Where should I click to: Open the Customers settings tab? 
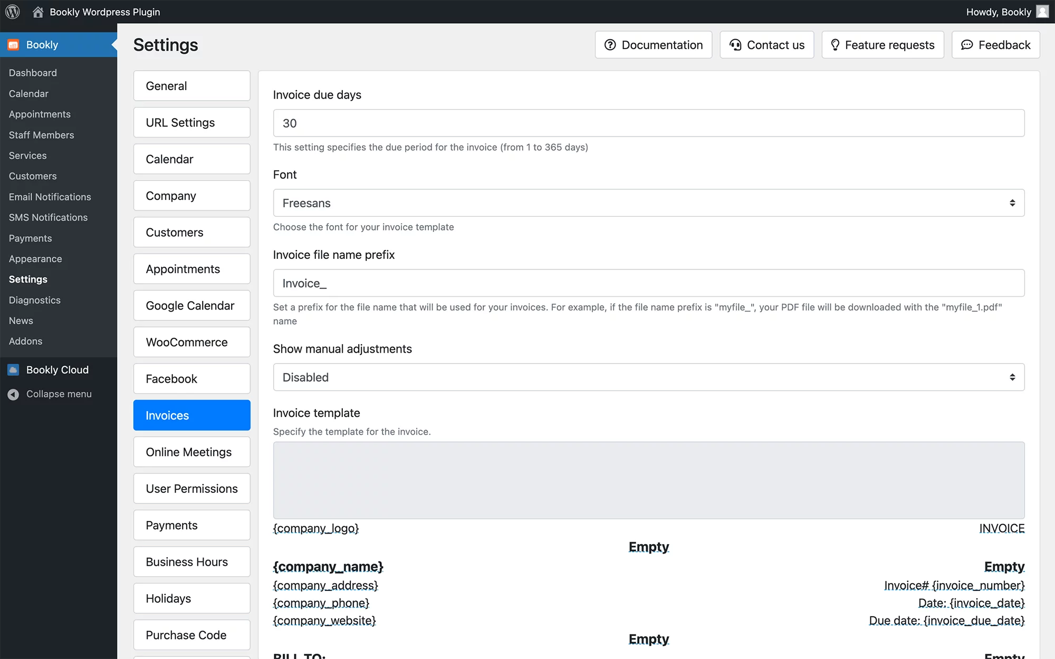coord(192,232)
